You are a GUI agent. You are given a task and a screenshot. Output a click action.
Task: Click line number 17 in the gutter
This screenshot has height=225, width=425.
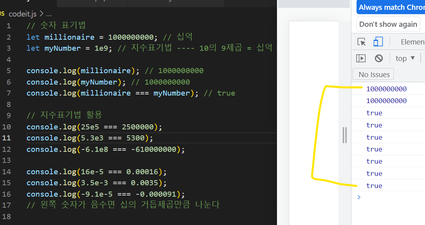click(x=7, y=205)
